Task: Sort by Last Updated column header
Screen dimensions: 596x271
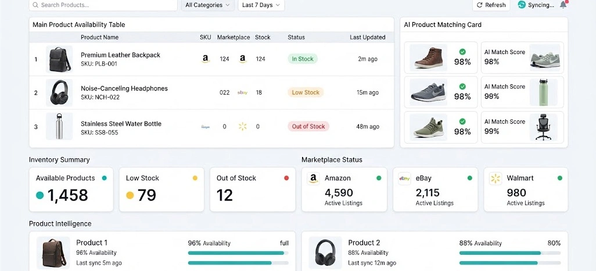Action: [x=368, y=37]
